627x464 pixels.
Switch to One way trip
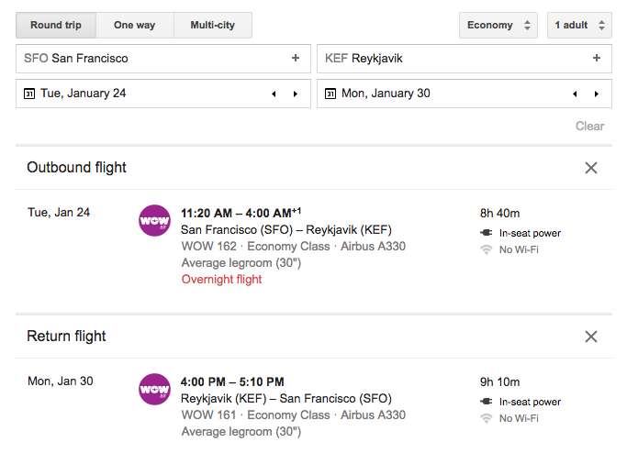(x=134, y=25)
